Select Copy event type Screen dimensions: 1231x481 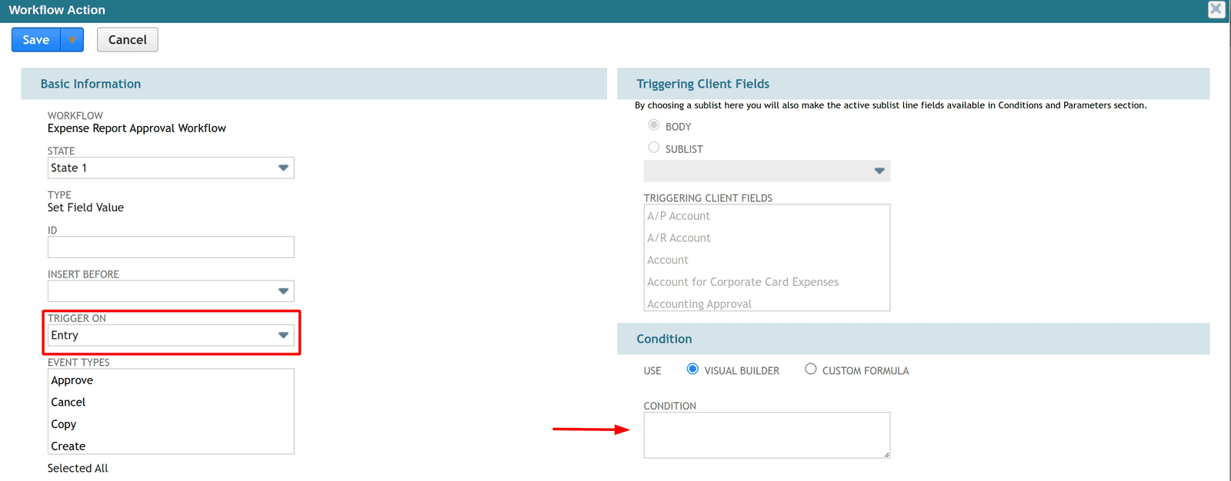pos(64,425)
